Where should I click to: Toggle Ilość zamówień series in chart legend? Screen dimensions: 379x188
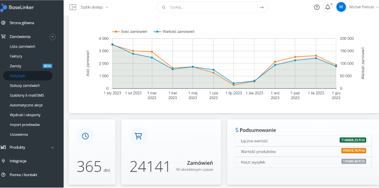point(130,32)
